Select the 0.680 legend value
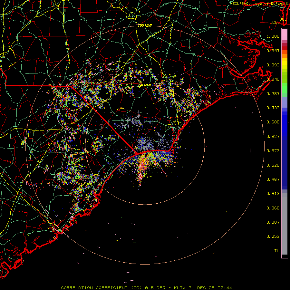Screen dimensions: 290x290 (273, 122)
